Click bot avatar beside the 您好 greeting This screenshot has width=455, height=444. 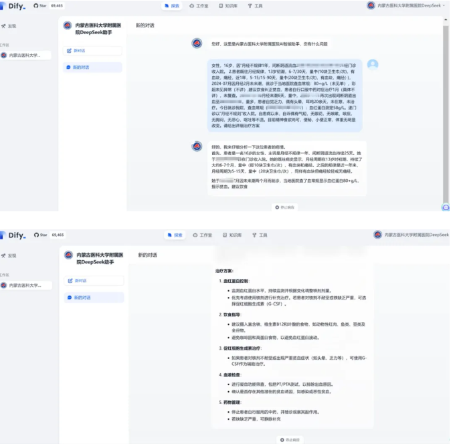click(197, 43)
